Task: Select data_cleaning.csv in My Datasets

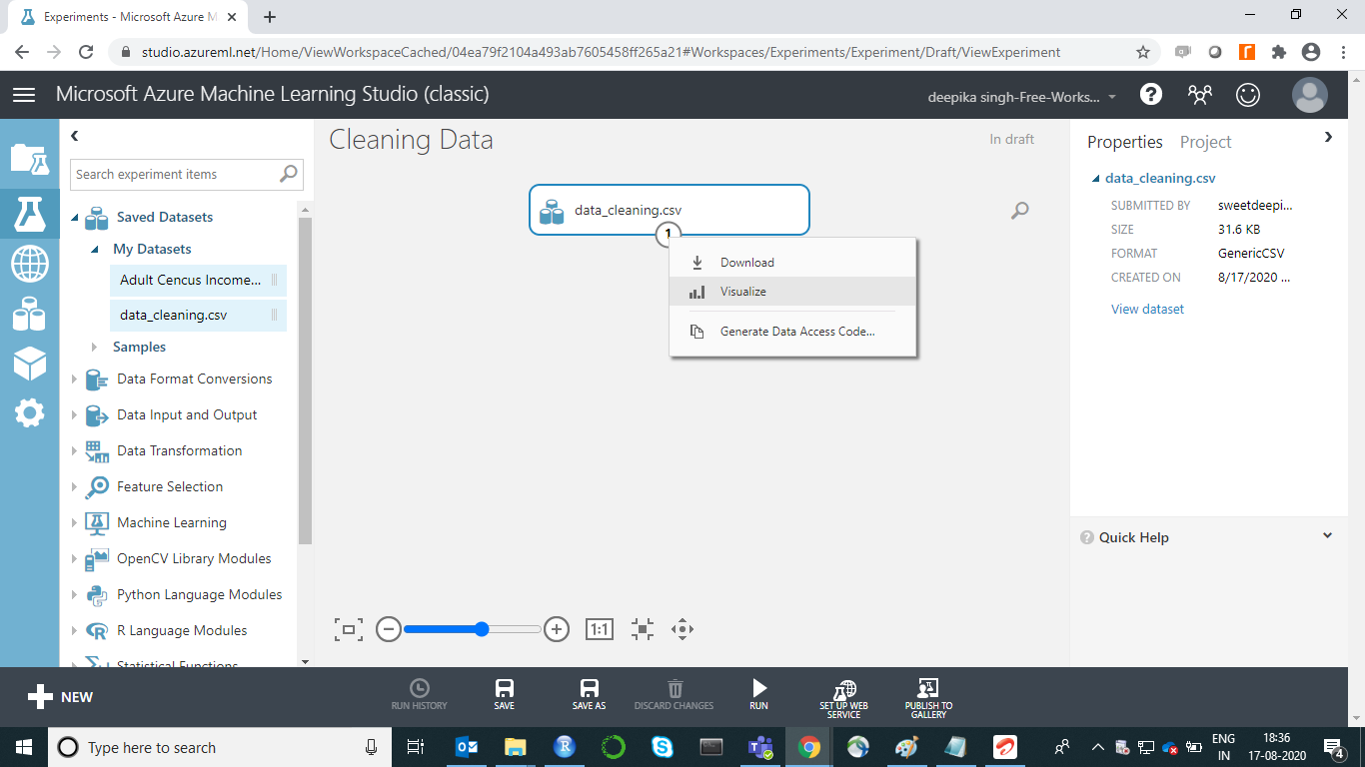Action: tap(198, 316)
